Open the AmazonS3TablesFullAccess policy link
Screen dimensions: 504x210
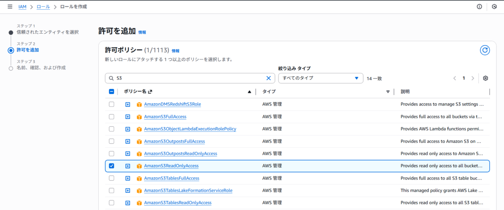172,178
